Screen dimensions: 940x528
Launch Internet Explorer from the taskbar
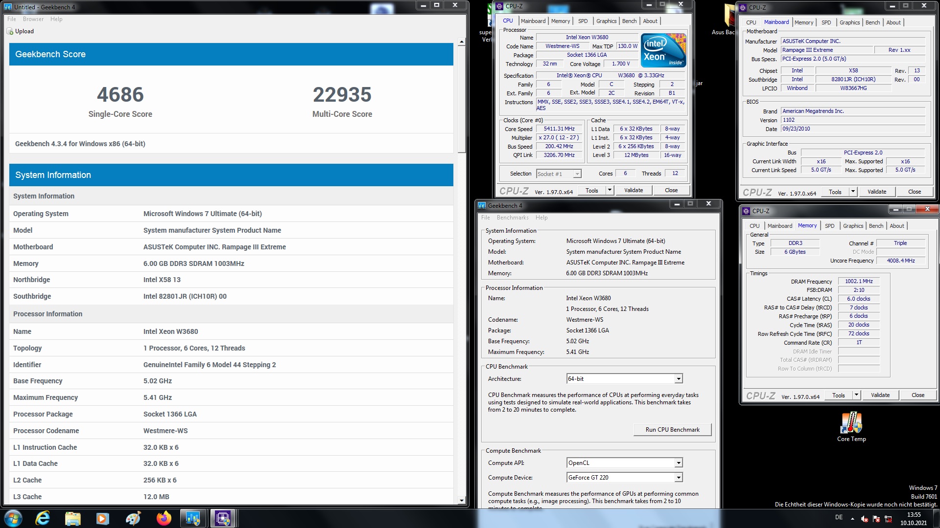click(x=43, y=518)
